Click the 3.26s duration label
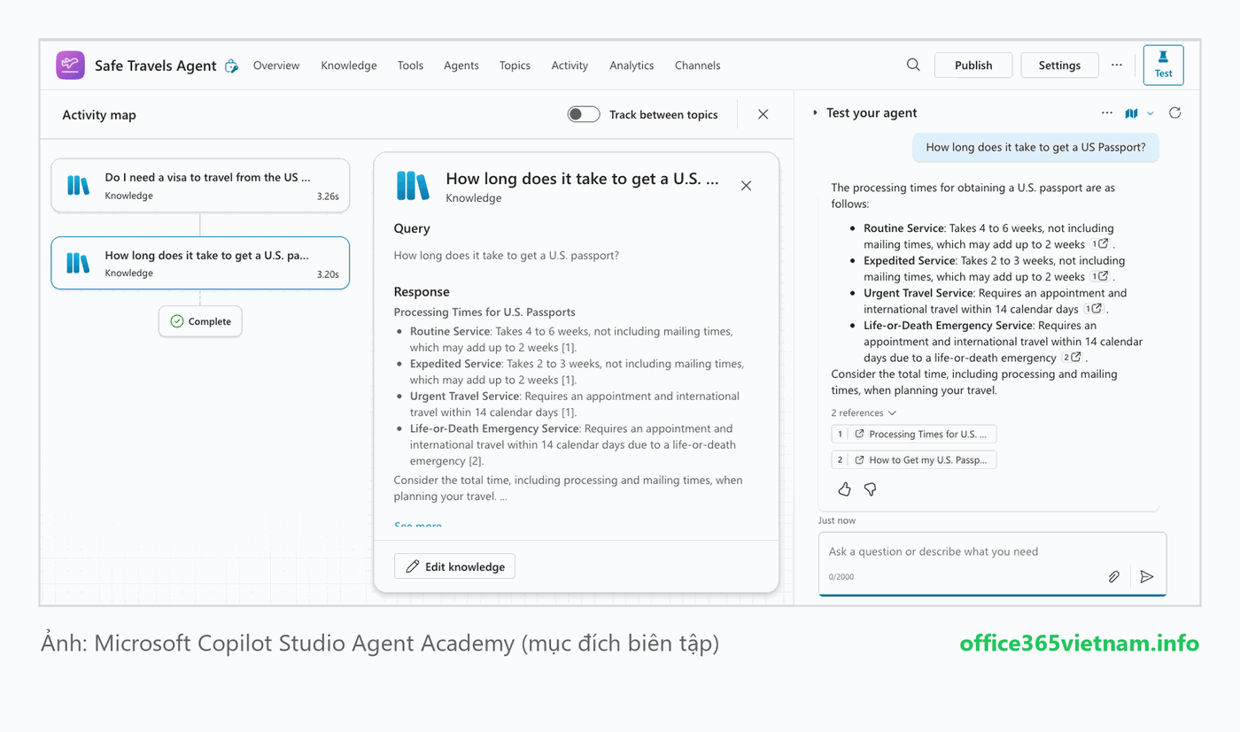Screen dimensions: 1240x732 [x=328, y=196]
